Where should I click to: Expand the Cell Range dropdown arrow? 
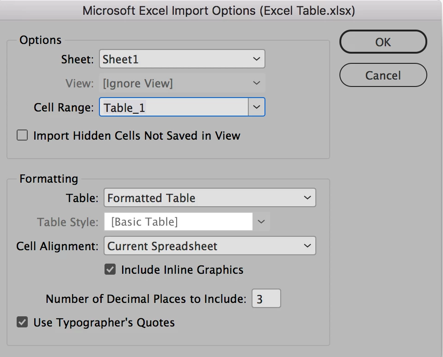257,108
